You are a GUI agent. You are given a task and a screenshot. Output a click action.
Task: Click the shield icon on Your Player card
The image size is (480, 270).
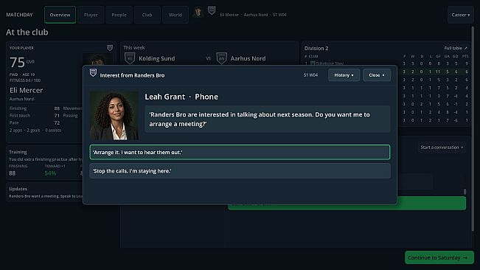tap(110, 48)
